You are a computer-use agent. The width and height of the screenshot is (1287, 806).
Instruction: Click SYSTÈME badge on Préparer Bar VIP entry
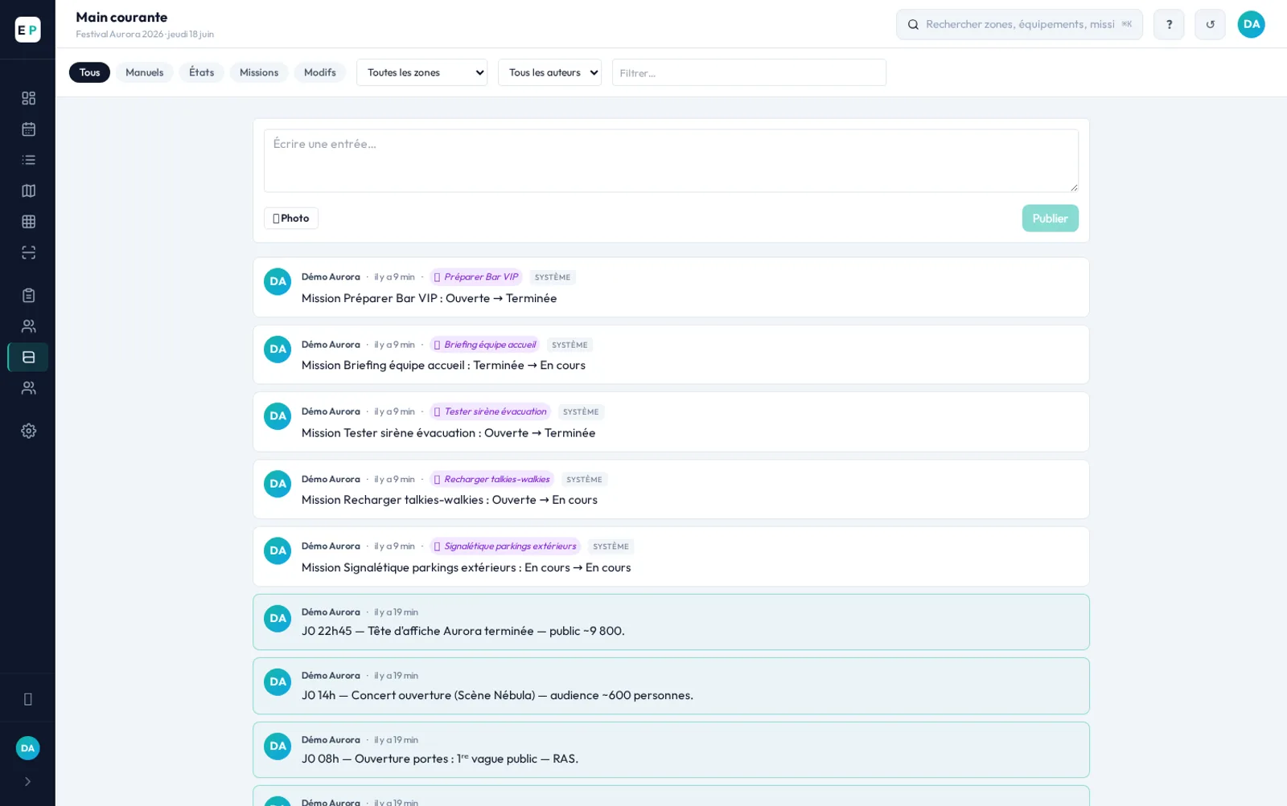point(553,277)
